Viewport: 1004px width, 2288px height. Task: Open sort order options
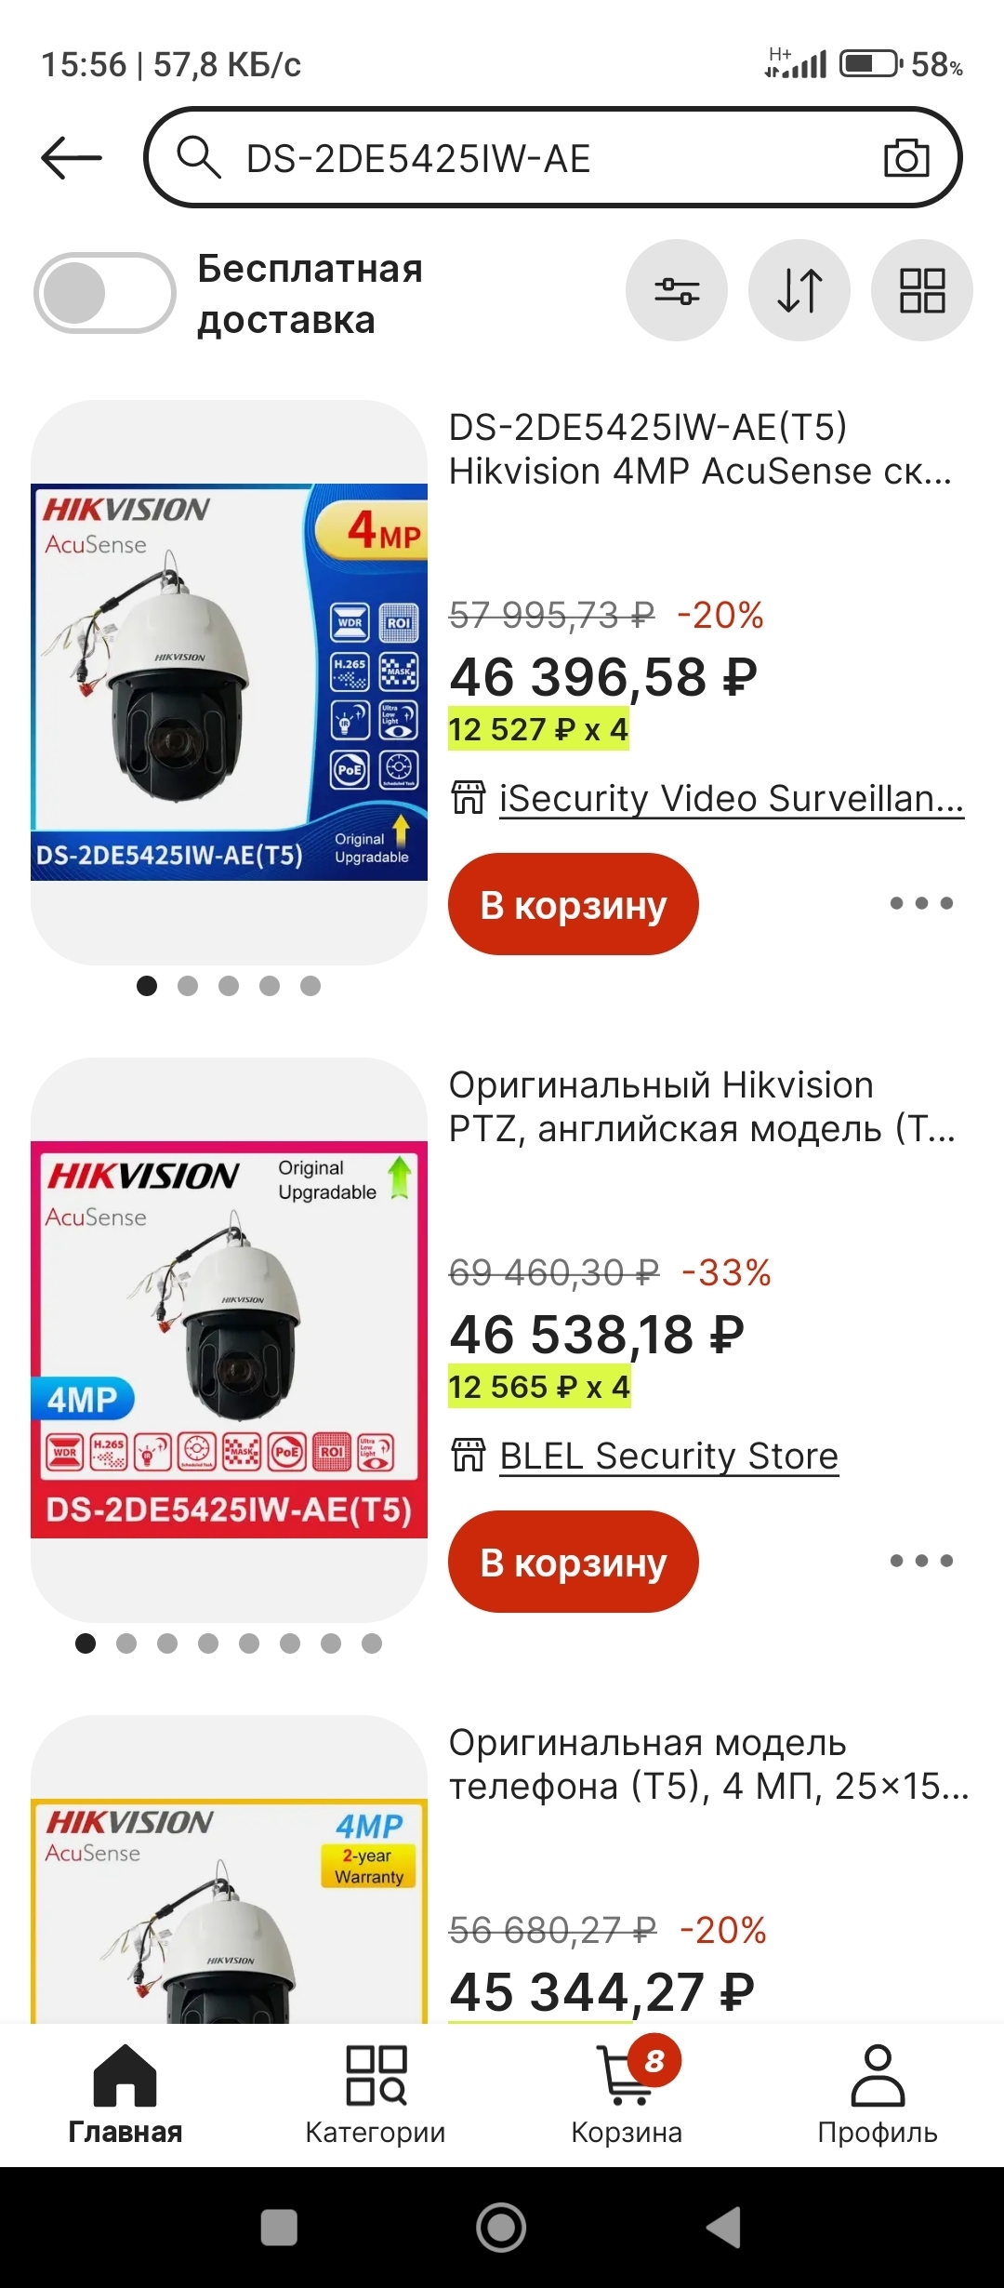tap(799, 291)
